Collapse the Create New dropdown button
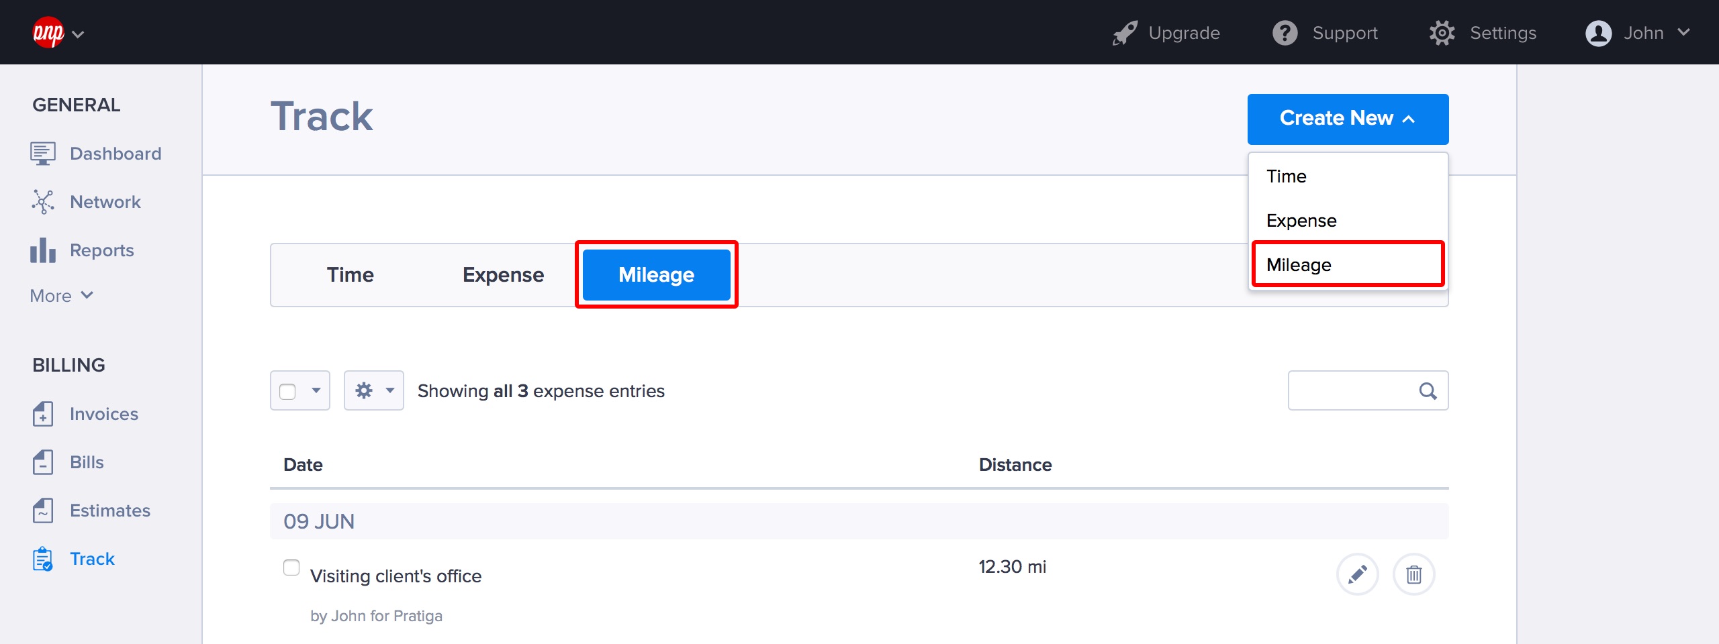 coord(1348,119)
